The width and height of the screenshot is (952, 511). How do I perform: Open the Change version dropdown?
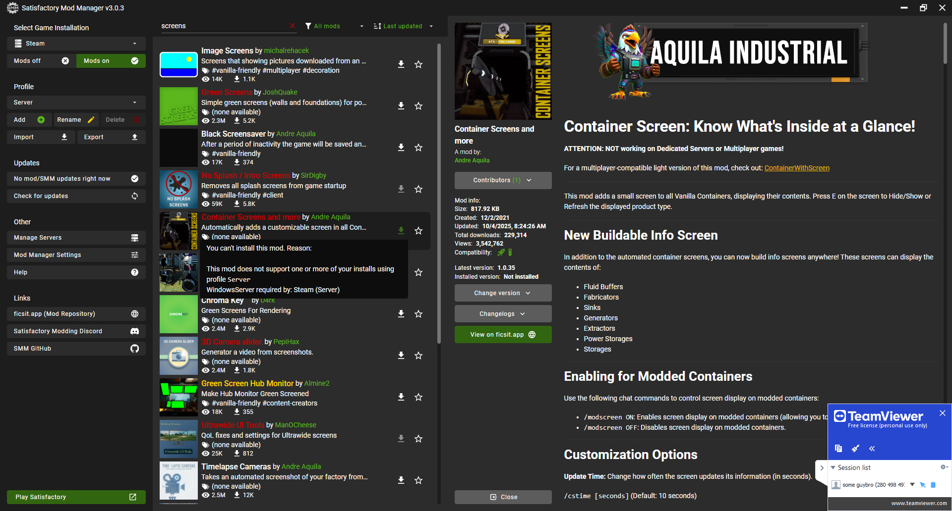[503, 293]
